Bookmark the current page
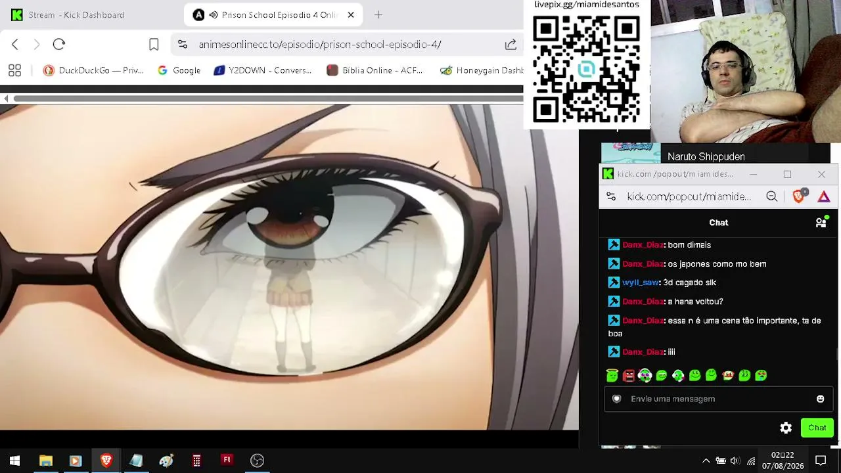 tap(154, 44)
